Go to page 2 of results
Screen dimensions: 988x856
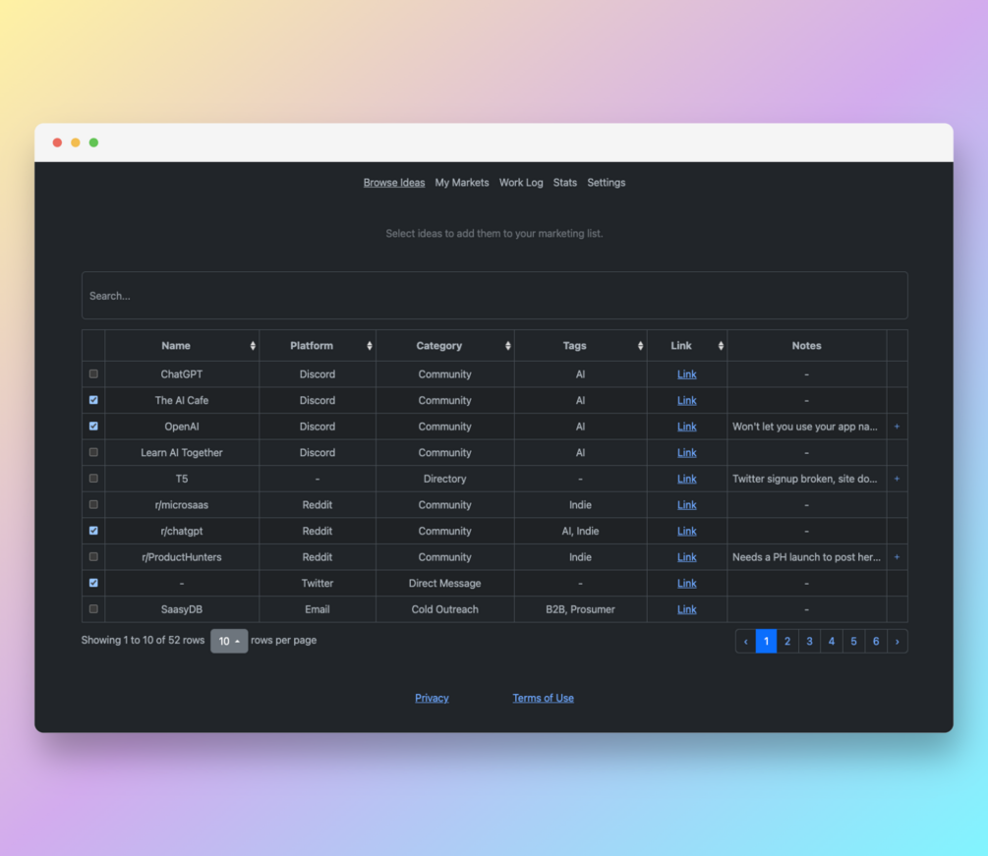(x=787, y=641)
